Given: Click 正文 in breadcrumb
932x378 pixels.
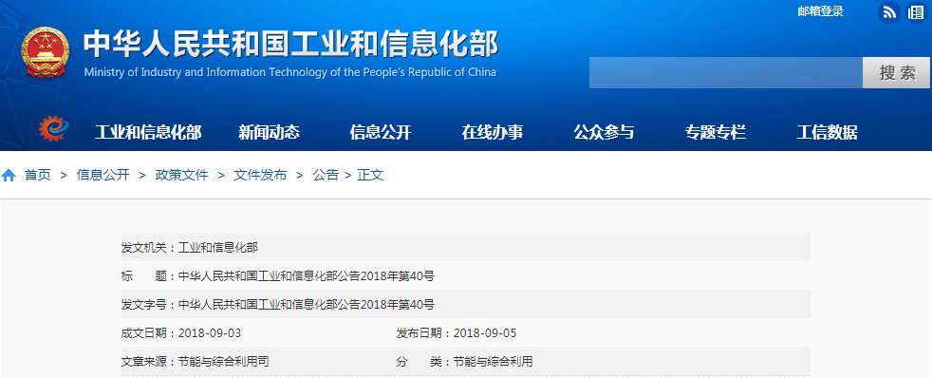Looking at the screenshot, I should 370,175.
